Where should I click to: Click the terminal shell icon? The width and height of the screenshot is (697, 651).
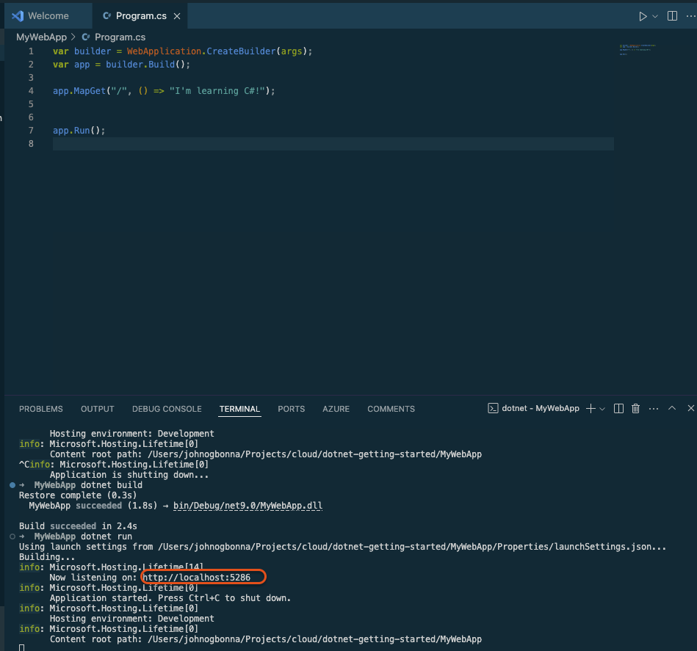coord(493,409)
